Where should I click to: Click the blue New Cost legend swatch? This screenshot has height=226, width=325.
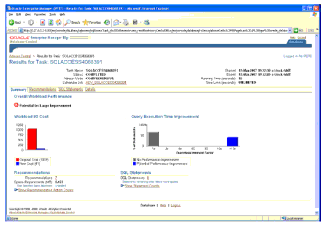[17, 163]
